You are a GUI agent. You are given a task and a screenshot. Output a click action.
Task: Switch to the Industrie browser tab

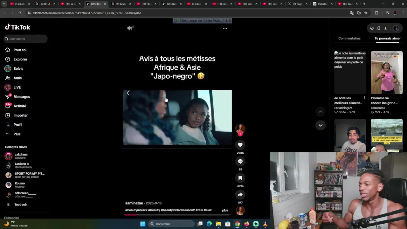pos(322,4)
